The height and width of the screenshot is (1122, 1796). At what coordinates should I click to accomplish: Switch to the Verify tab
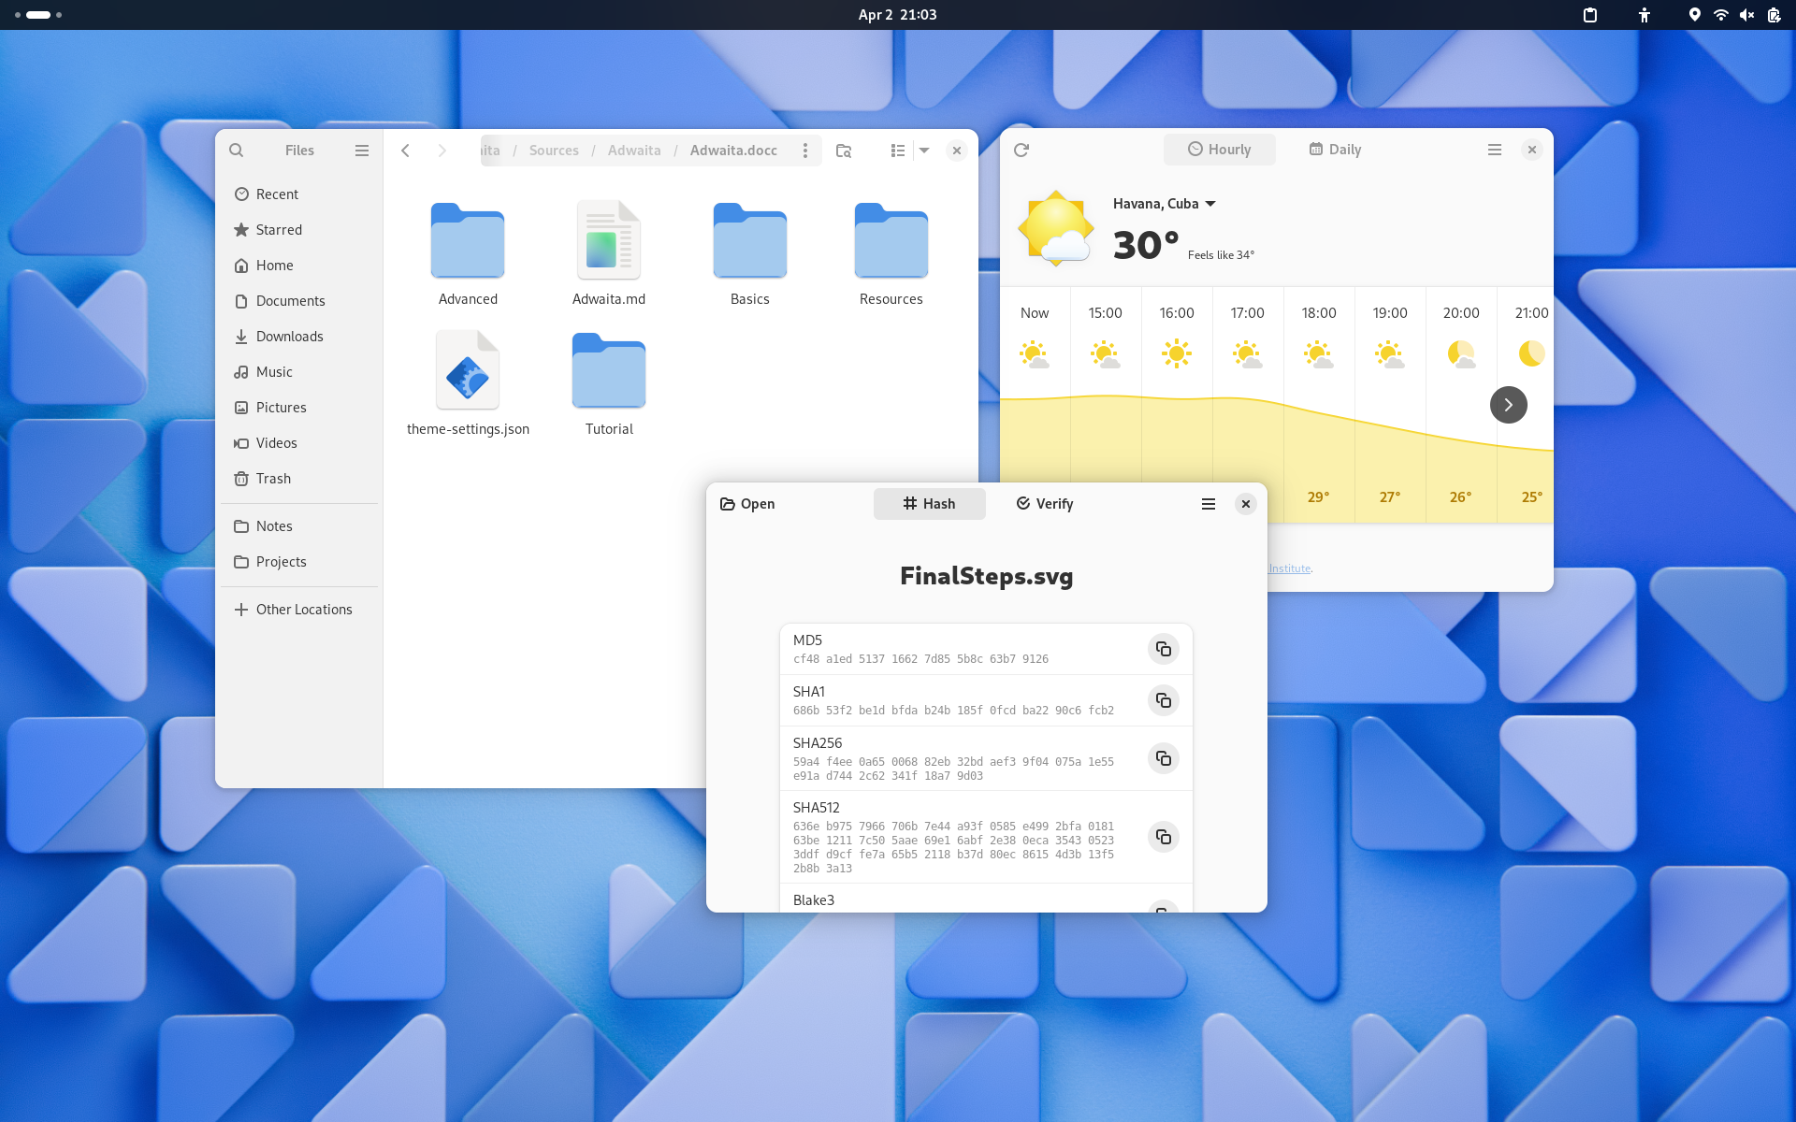(x=1044, y=504)
